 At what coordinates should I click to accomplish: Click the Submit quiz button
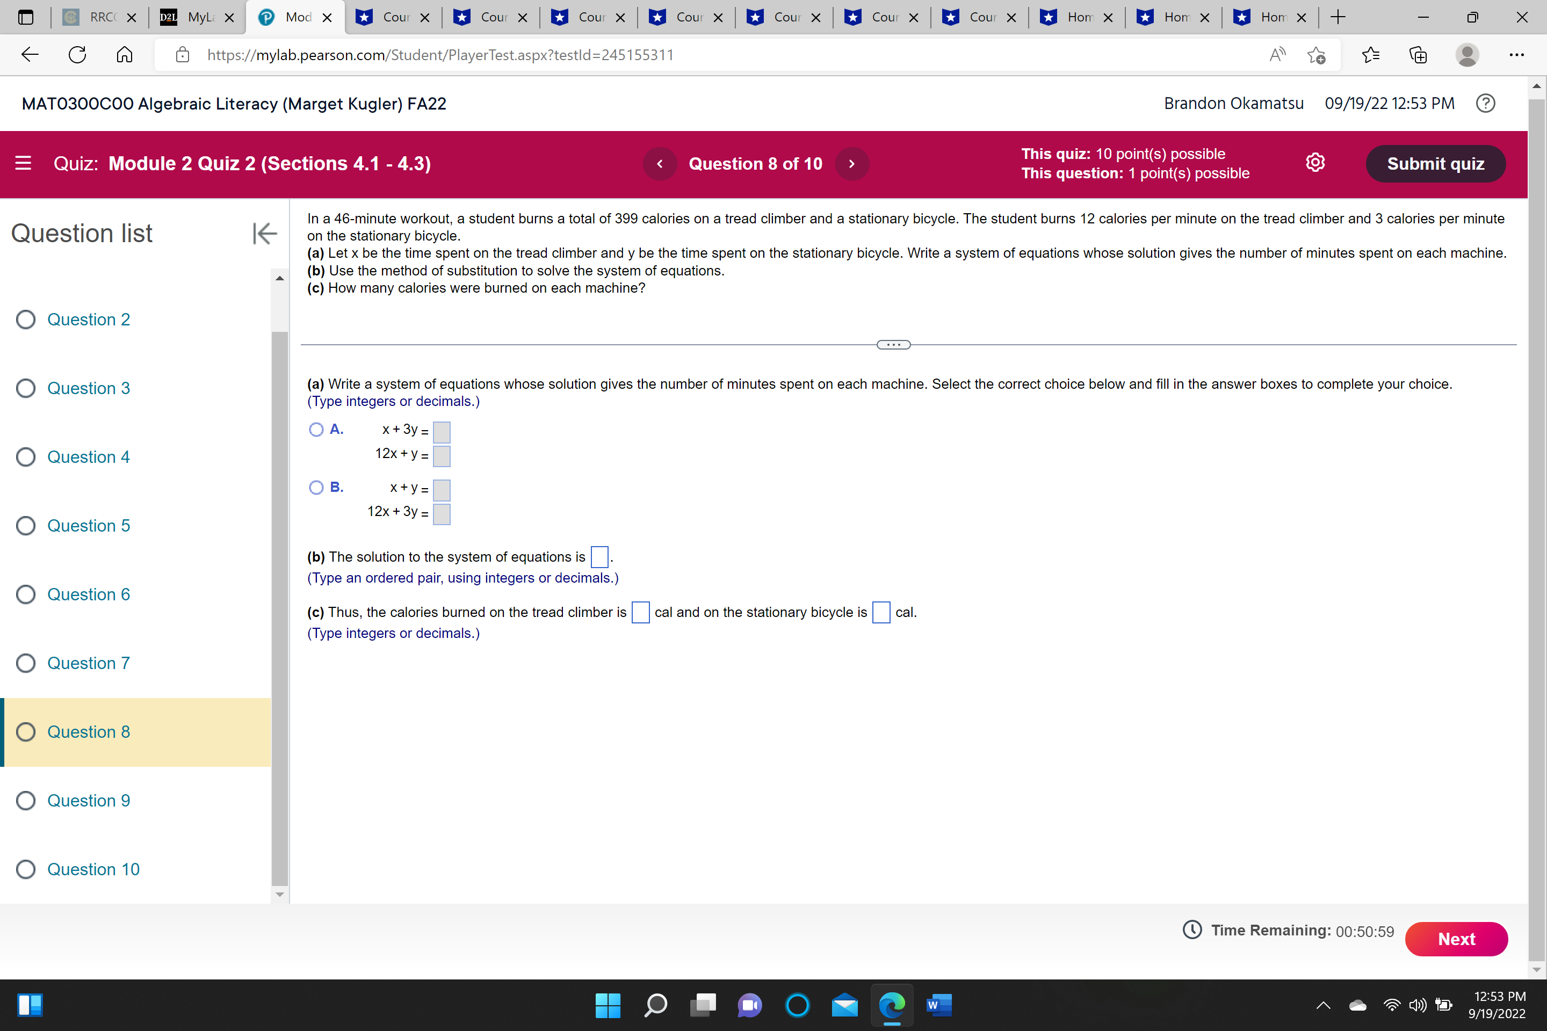(1435, 164)
